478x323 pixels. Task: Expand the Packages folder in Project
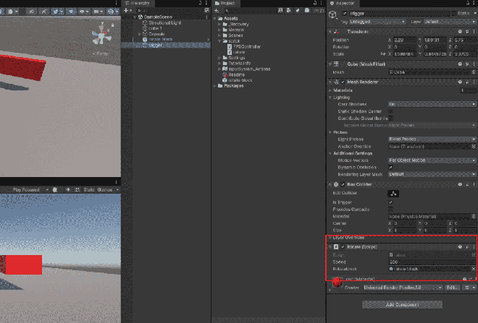[x=215, y=86]
